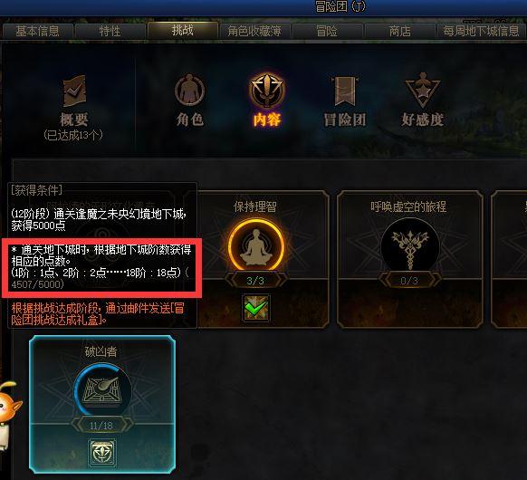Click the reward box under 破凶者
The image size is (527, 480).
pyautogui.click(x=102, y=453)
